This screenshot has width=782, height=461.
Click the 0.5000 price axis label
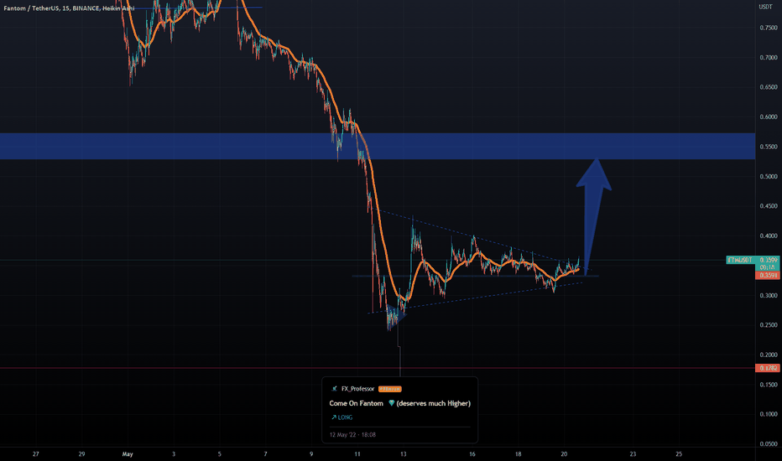click(769, 176)
